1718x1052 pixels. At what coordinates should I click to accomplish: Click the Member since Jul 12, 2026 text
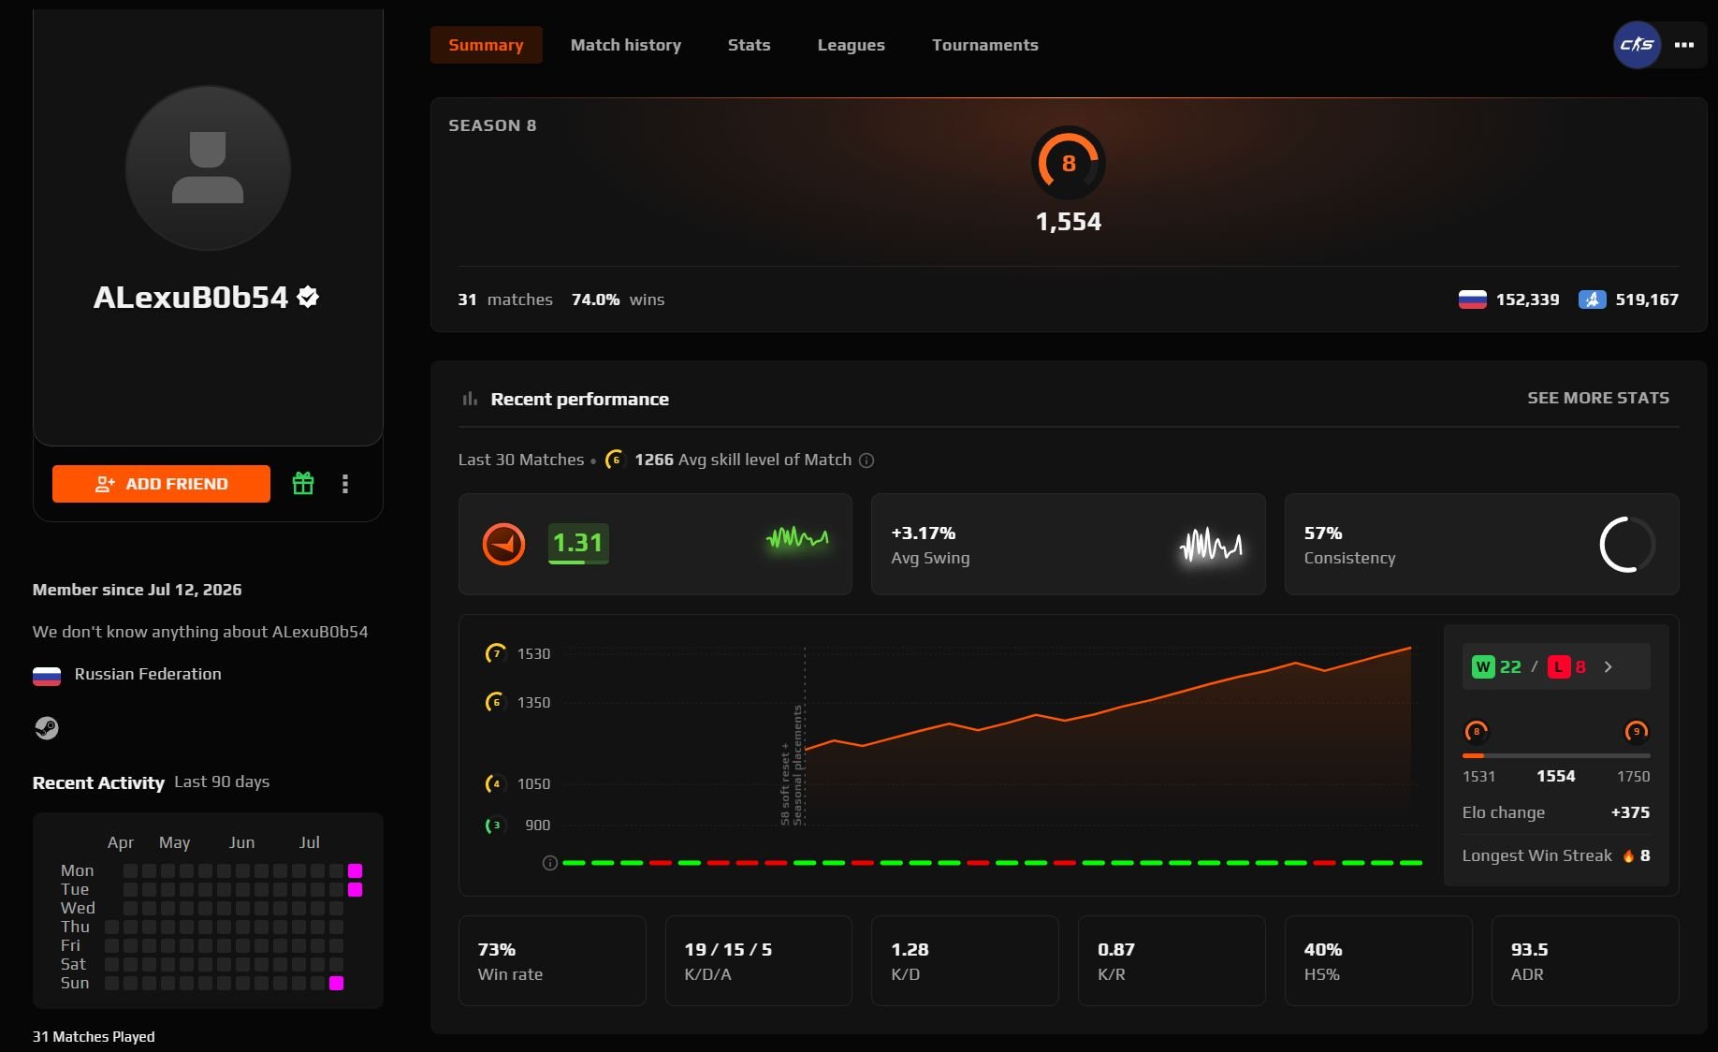click(x=137, y=590)
